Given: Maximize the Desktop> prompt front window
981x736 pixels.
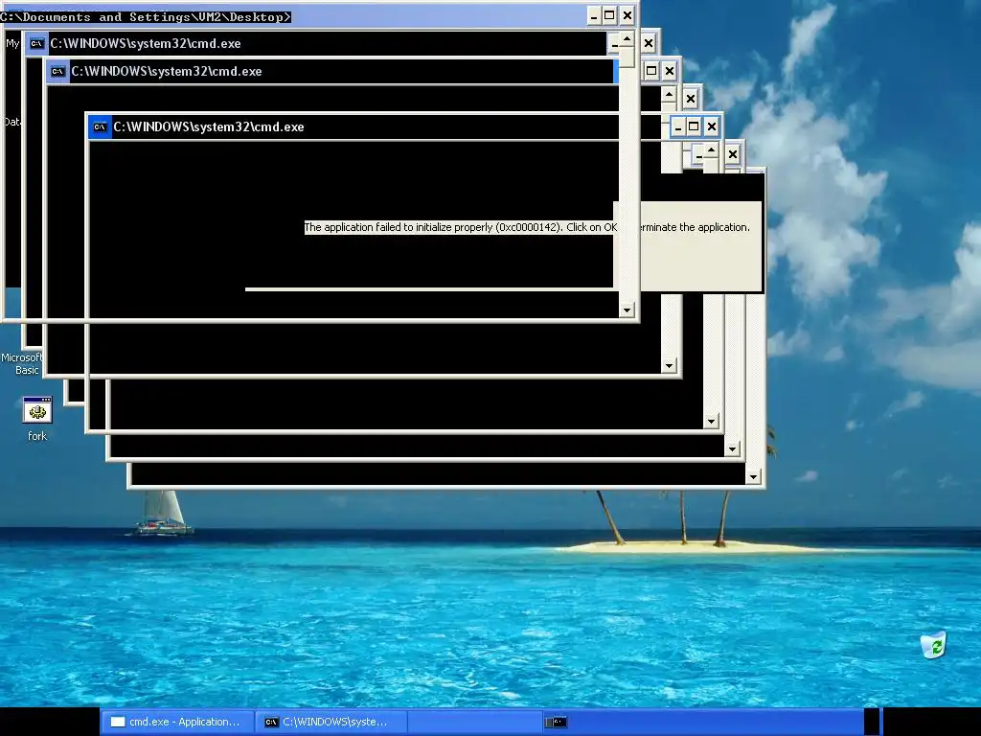Looking at the screenshot, I should point(610,15).
